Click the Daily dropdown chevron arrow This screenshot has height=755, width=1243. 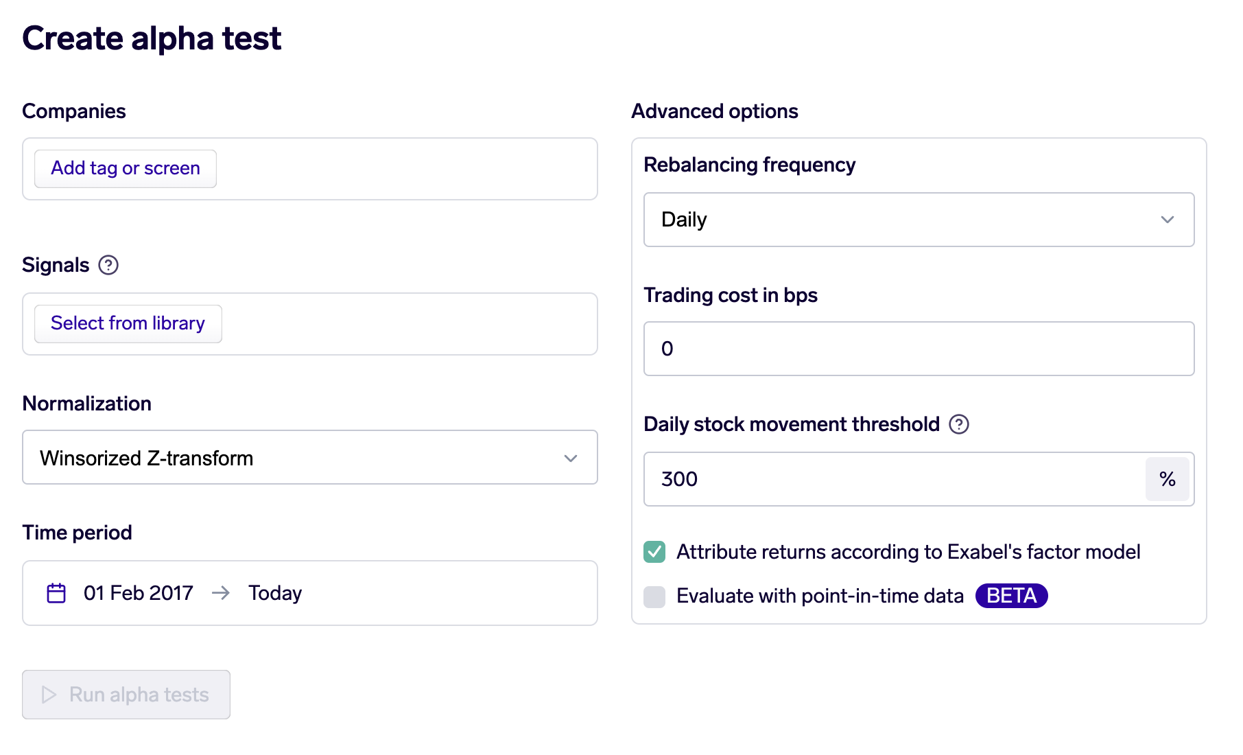coord(1167,220)
